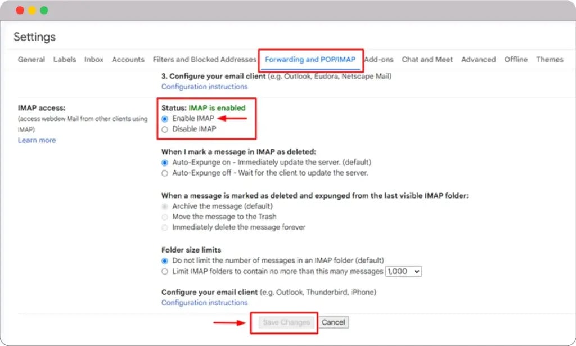Choose Auto-Expunge off option

point(164,173)
